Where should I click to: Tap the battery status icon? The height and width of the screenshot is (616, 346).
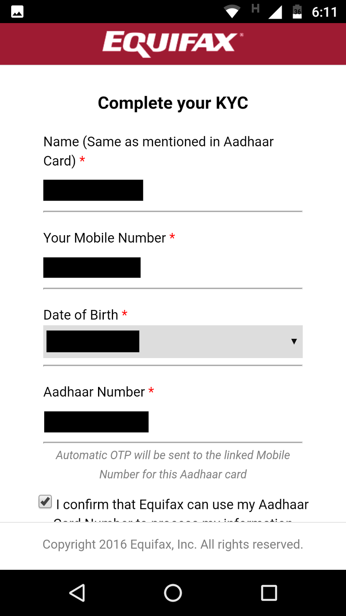297,12
